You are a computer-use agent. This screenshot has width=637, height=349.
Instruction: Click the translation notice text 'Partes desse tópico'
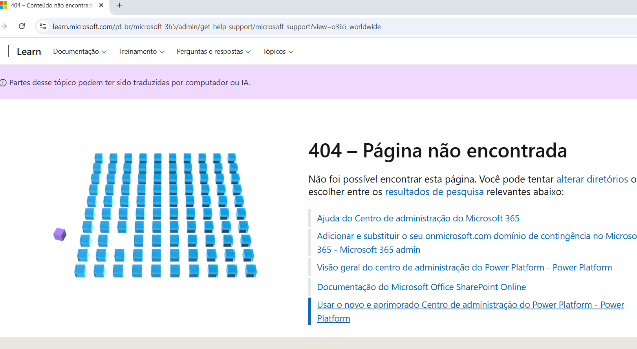tap(130, 82)
